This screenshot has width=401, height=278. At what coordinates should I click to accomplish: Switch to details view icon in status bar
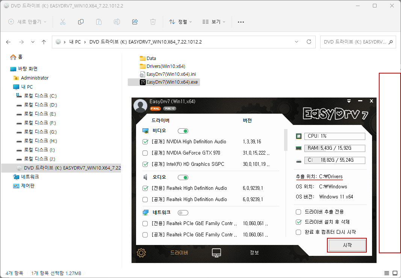(x=387, y=273)
